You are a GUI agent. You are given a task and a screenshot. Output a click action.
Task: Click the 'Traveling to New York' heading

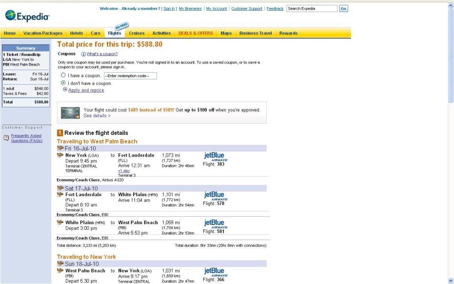tap(86, 257)
